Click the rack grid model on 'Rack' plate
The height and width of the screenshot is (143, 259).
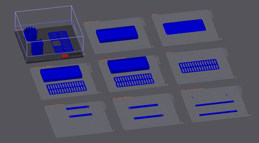[x=199, y=66]
